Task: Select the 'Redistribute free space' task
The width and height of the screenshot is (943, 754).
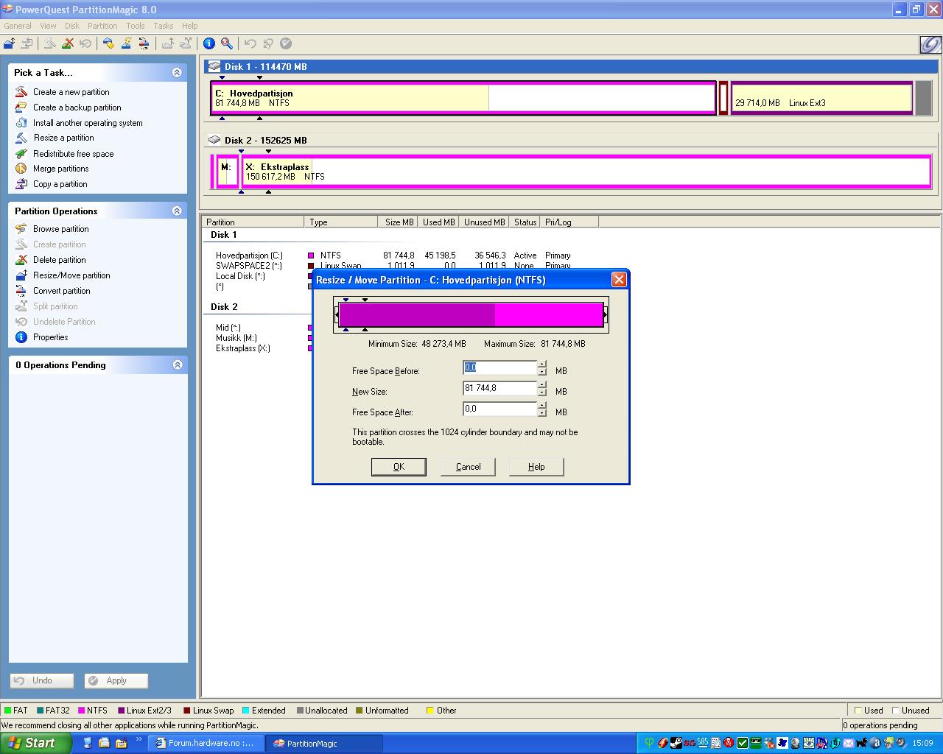Action: pyautogui.click(x=73, y=154)
